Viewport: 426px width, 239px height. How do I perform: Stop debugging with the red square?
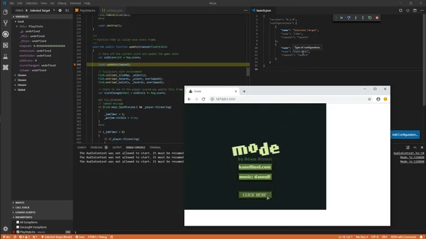377,18
